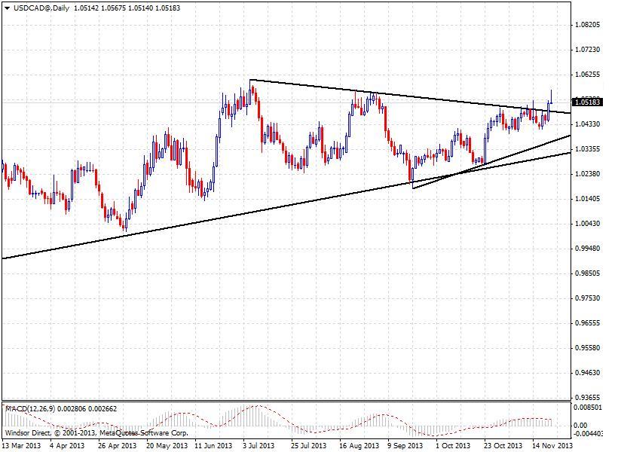Click the MACD scale value 0.008501
Screen dimensions: 618x452
(589, 407)
